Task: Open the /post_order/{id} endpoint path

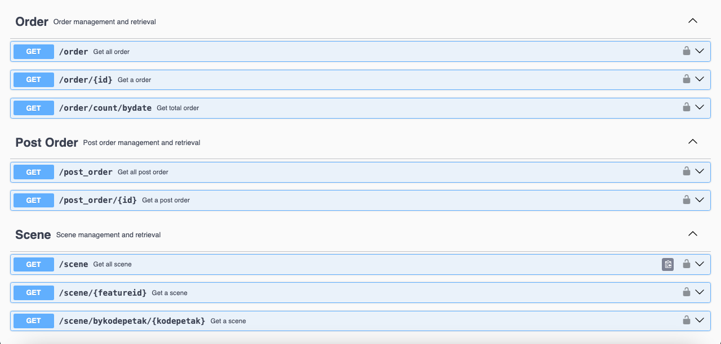Action: [98, 200]
